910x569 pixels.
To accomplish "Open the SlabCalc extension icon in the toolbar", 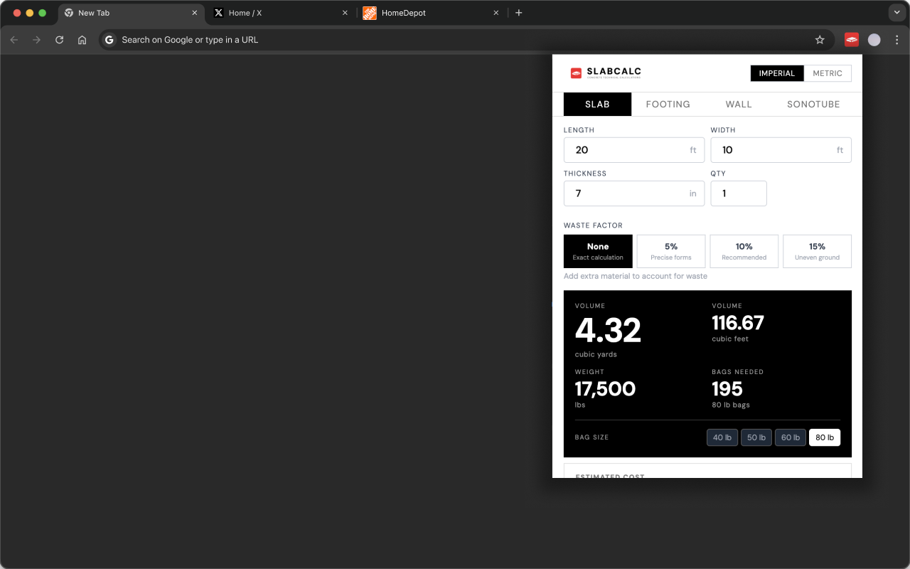I will pyautogui.click(x=851, y=40).
